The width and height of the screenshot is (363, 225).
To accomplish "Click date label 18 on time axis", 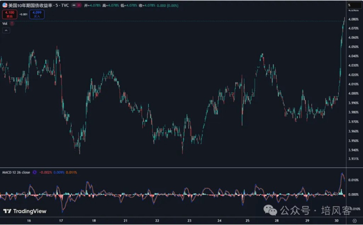I will point(94,221).
